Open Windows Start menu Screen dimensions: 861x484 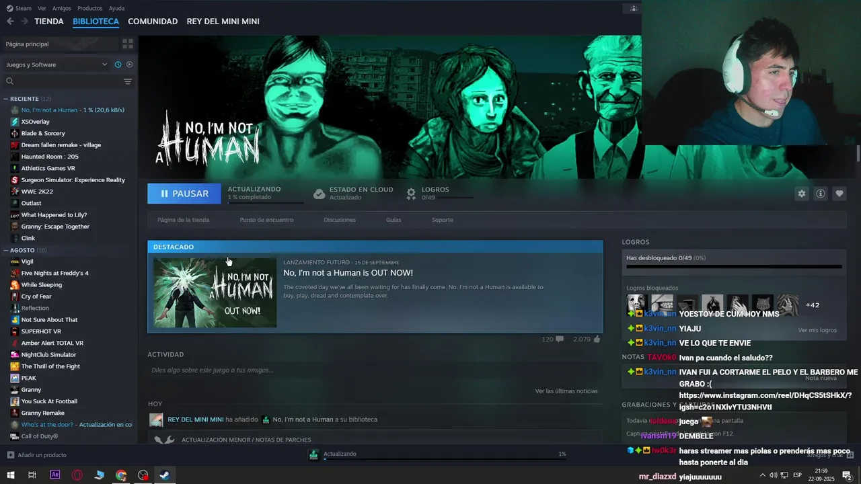pyautogui.click(x=11, y=475)
